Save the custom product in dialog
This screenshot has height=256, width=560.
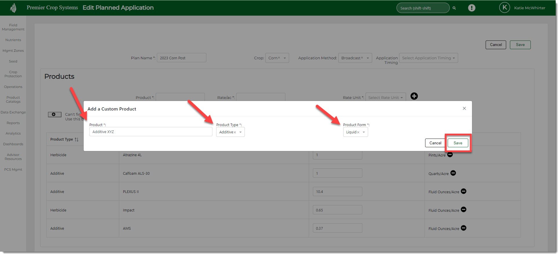pyautogui.click(x=458, y=143)
